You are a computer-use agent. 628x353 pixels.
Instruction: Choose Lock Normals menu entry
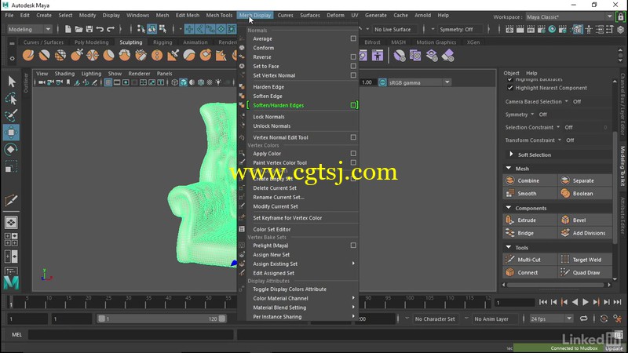pos(268,117)
